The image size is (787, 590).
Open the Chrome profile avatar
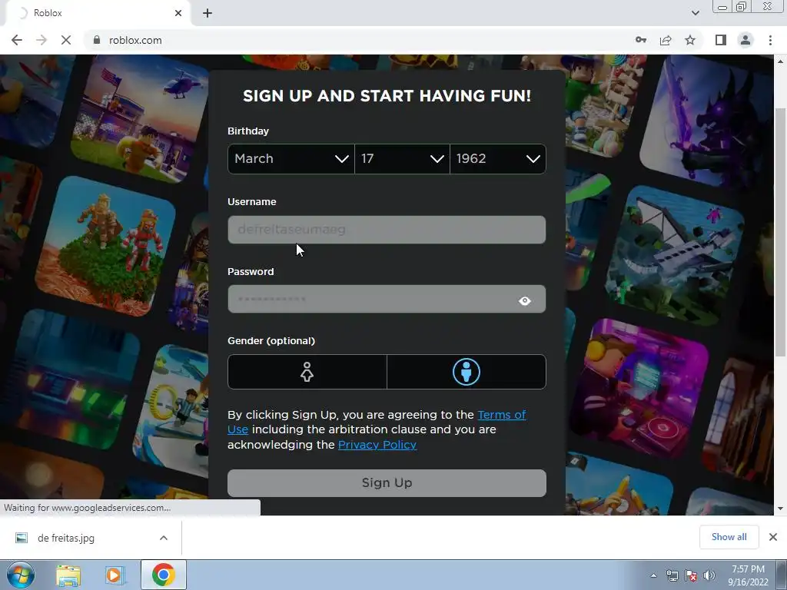[745, 40]
